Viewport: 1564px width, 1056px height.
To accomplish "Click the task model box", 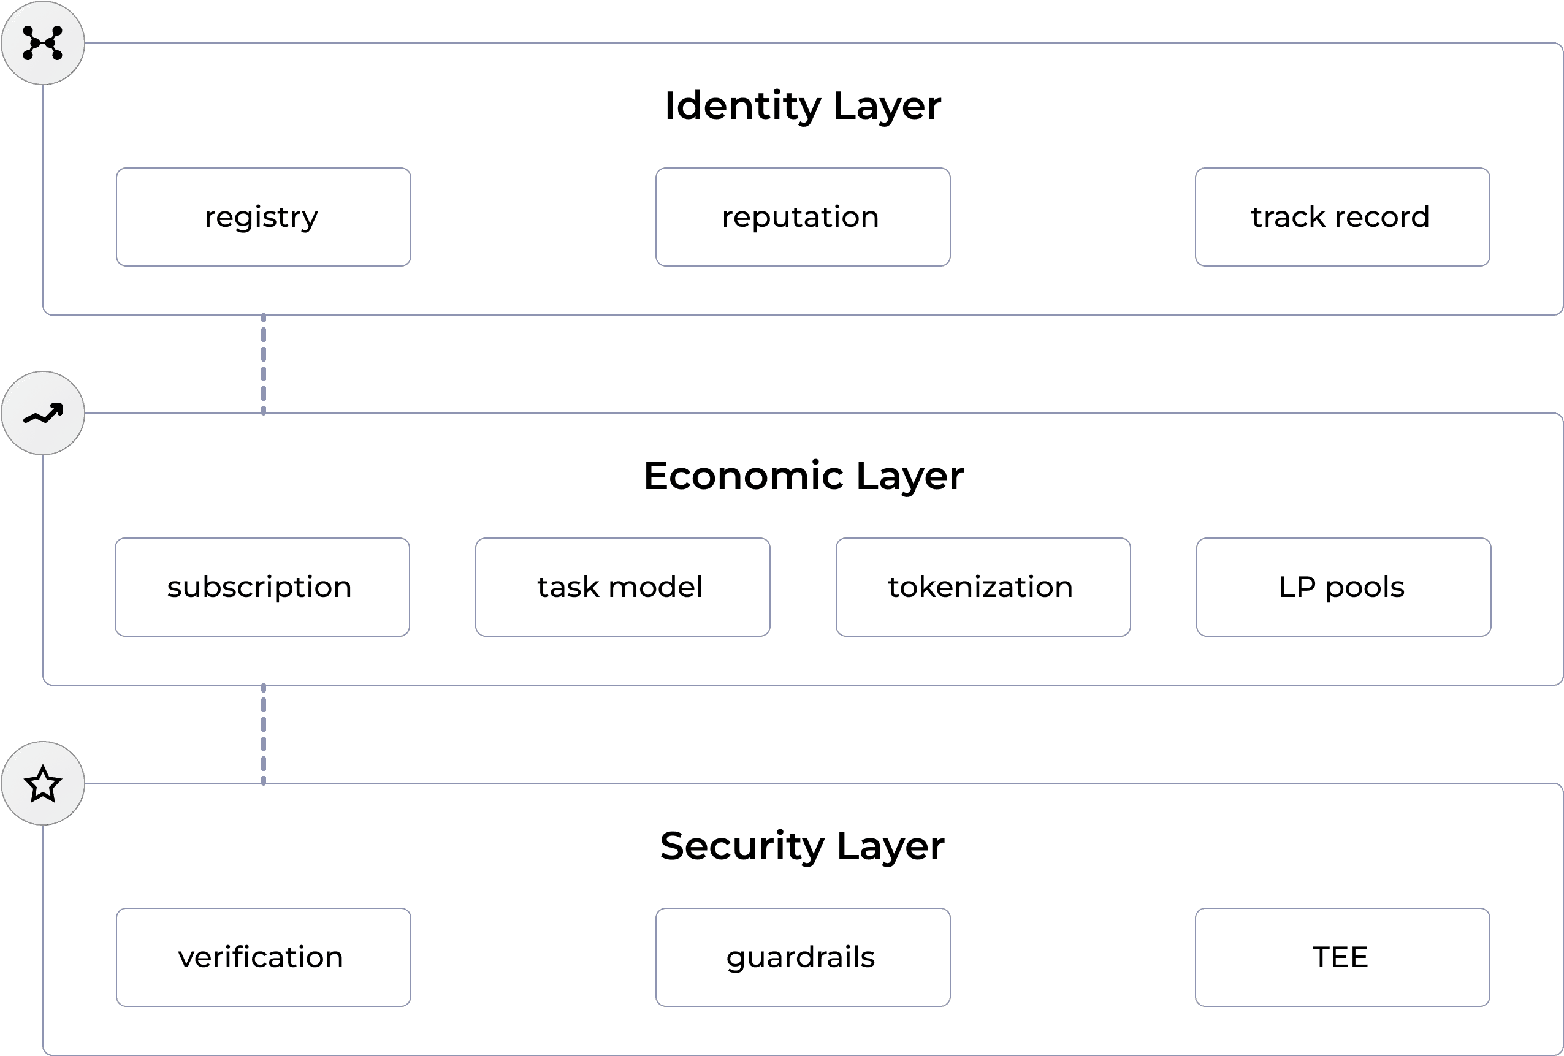I will (x=622, y=587).
